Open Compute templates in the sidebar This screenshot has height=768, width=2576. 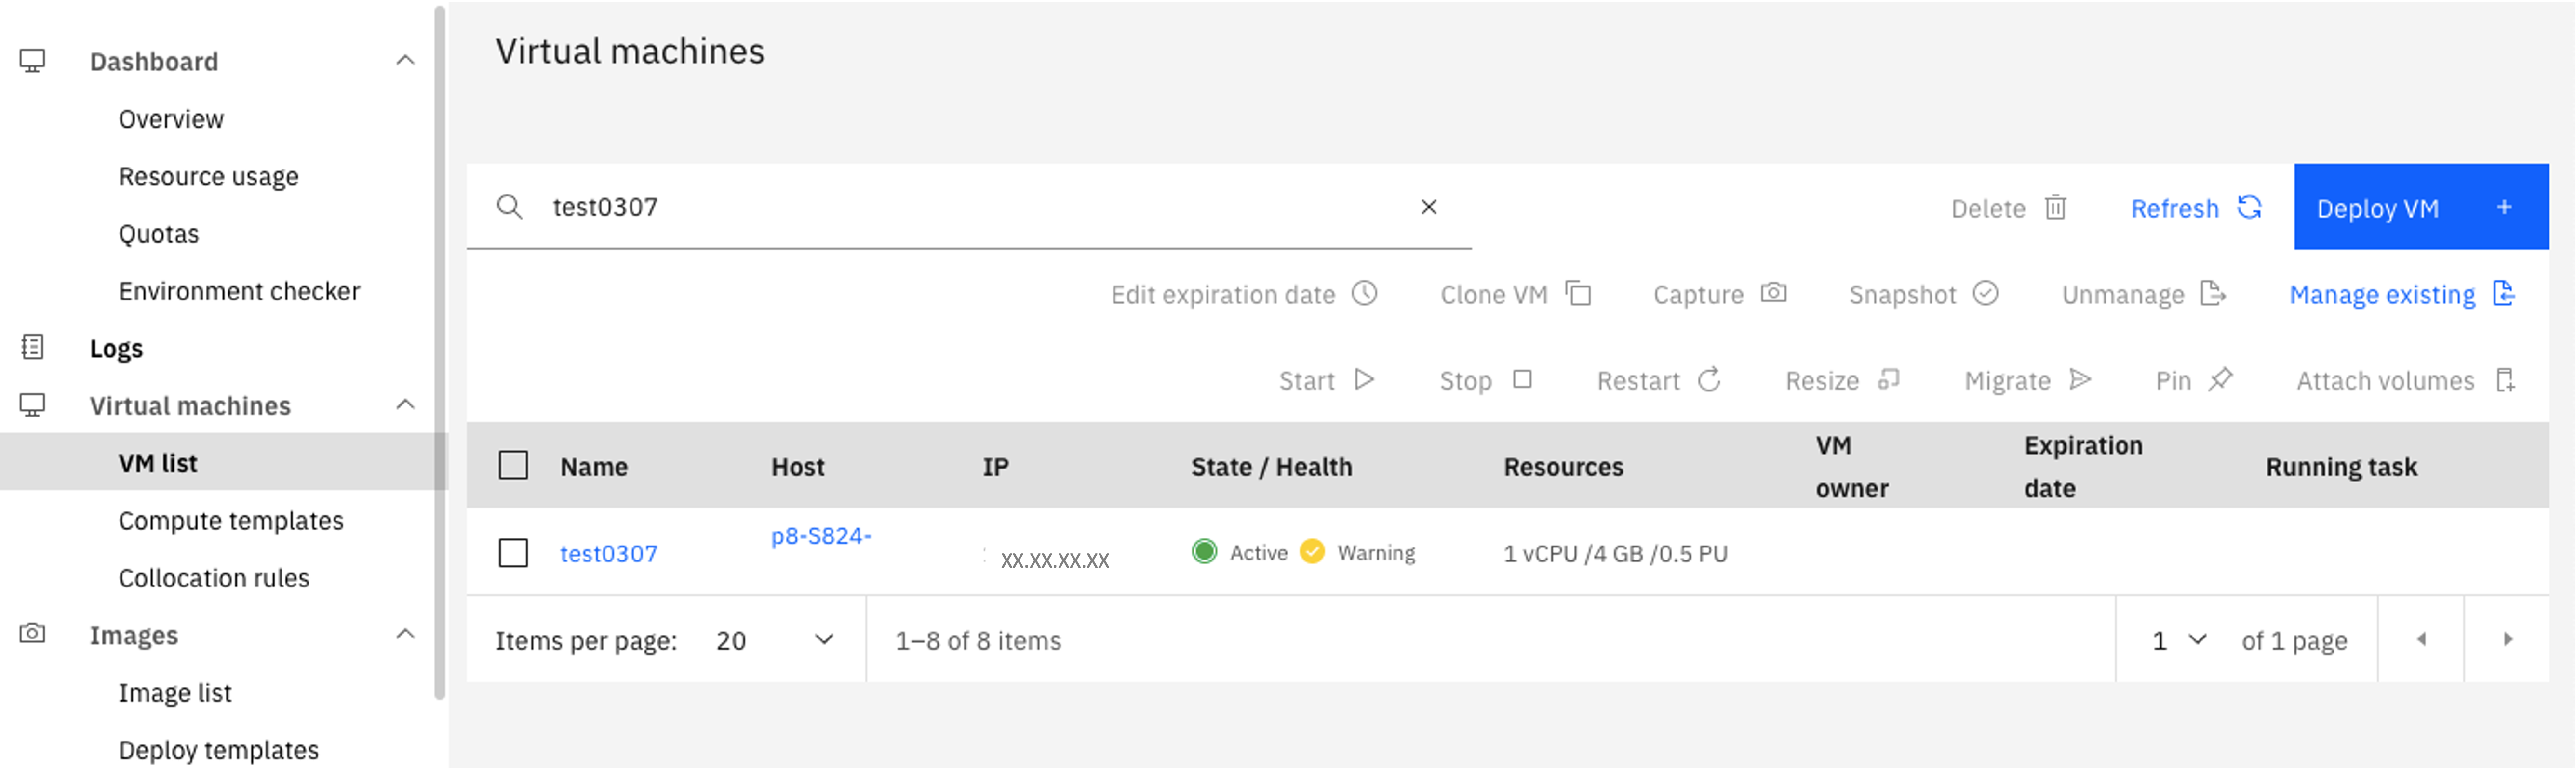click(230, 521)
